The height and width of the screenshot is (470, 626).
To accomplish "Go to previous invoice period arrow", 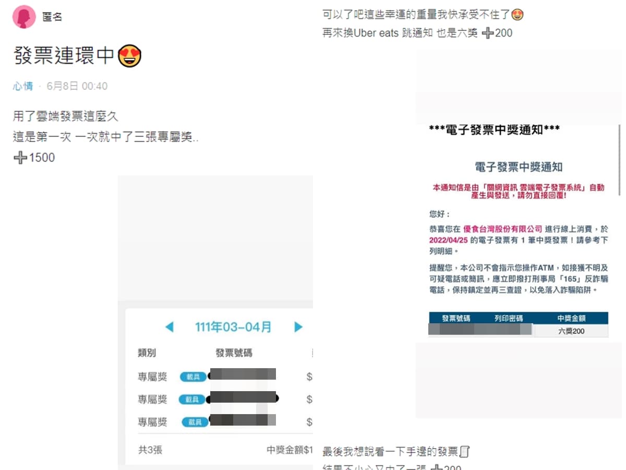I will pos(169,327).
